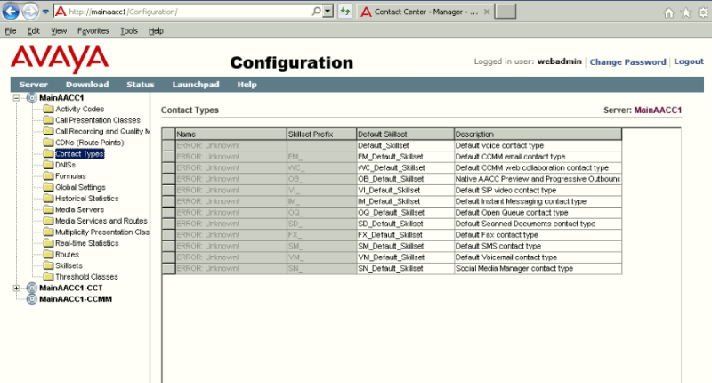Click the OQ_Default_Skillset cell
712x383 pixels.
click(405, 213)
